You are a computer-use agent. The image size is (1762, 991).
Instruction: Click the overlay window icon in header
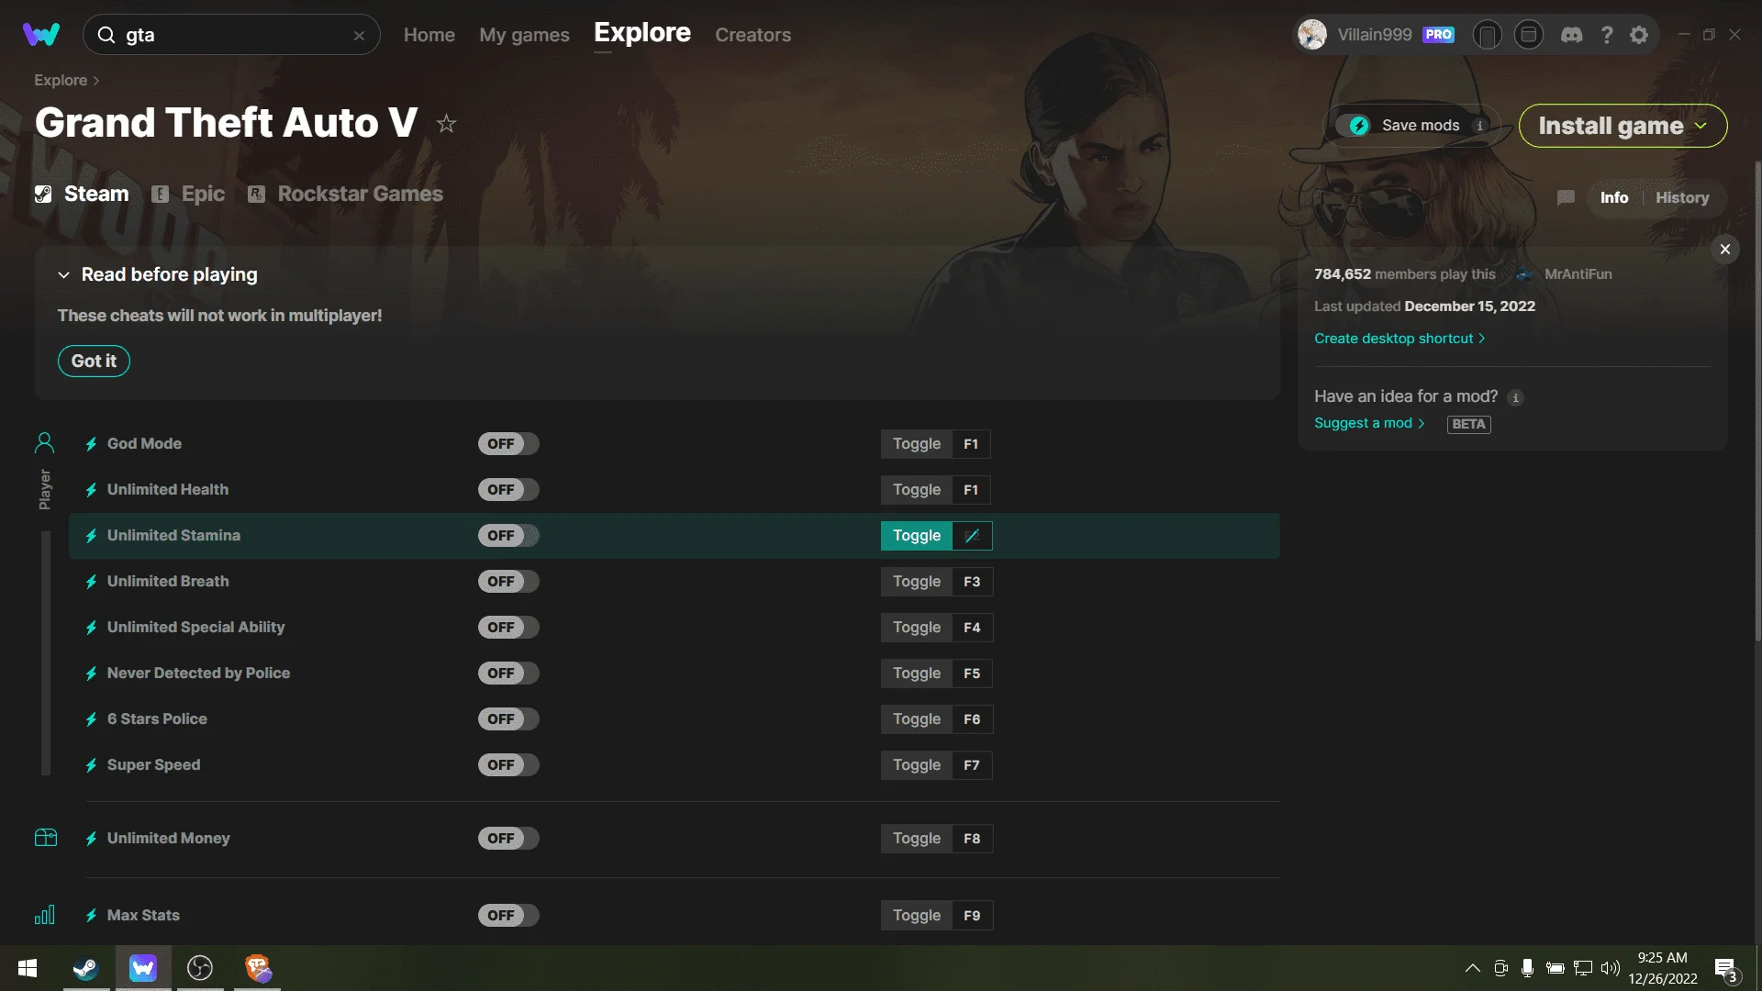click(1528, 35)
